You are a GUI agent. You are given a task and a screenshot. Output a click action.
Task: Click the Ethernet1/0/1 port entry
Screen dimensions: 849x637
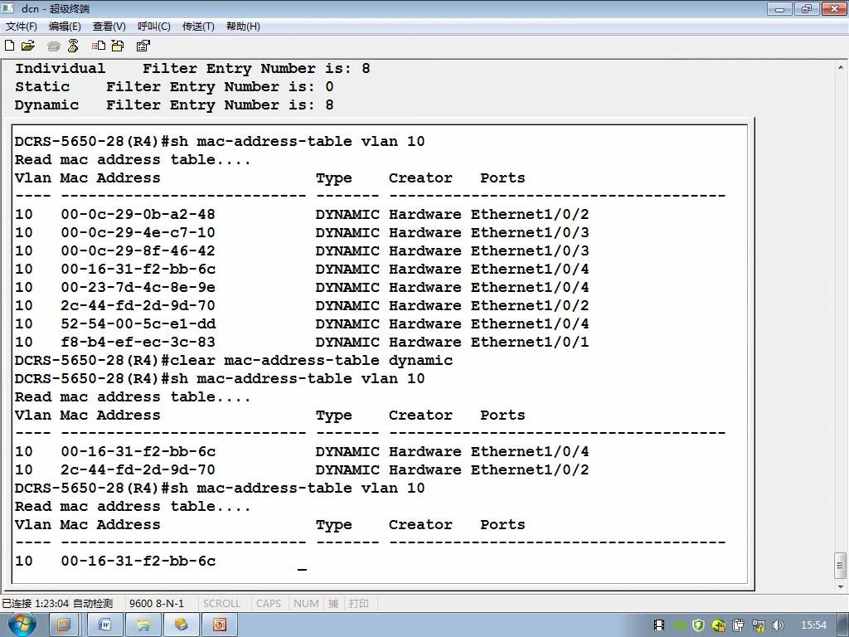[x=530, y=343]
